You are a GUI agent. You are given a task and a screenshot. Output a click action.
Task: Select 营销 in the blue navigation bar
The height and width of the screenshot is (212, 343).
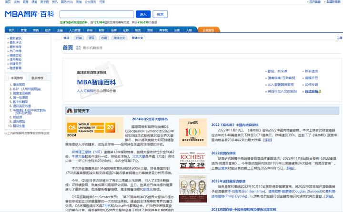tap(36, 30)
